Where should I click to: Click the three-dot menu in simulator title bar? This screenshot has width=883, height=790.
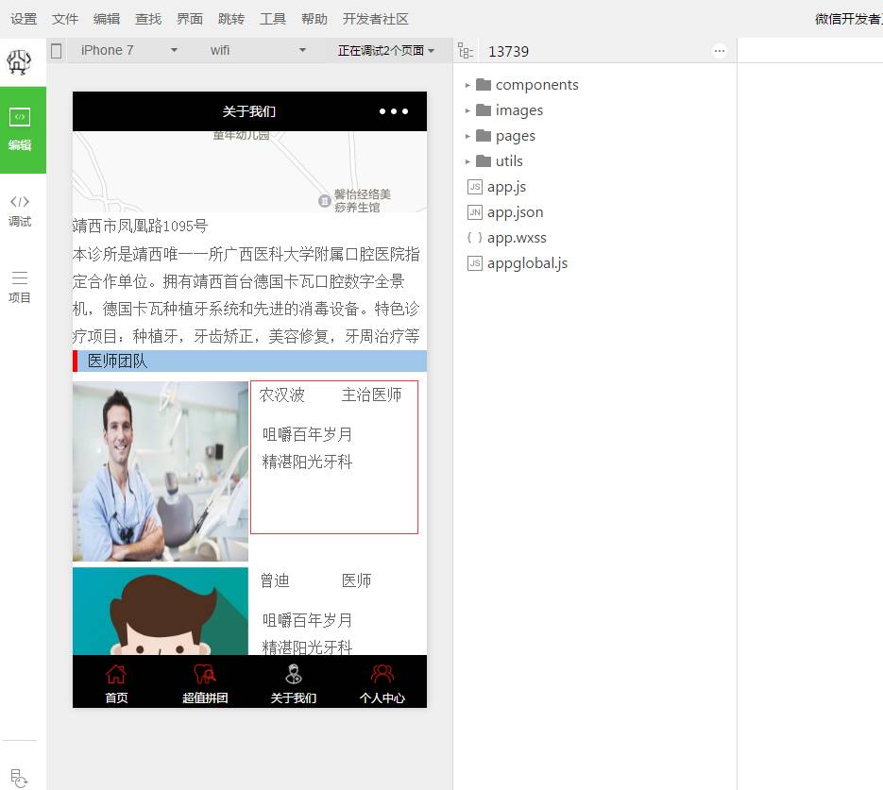(x=394, y=111)
